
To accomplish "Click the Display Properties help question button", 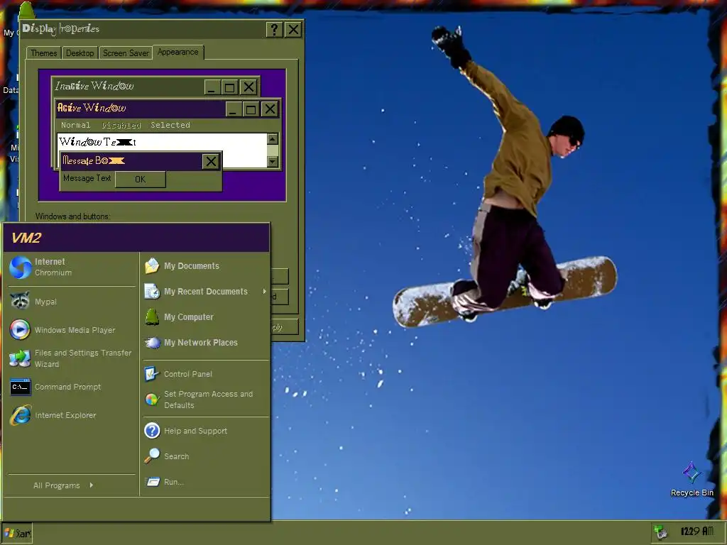I will click(275, 30).
